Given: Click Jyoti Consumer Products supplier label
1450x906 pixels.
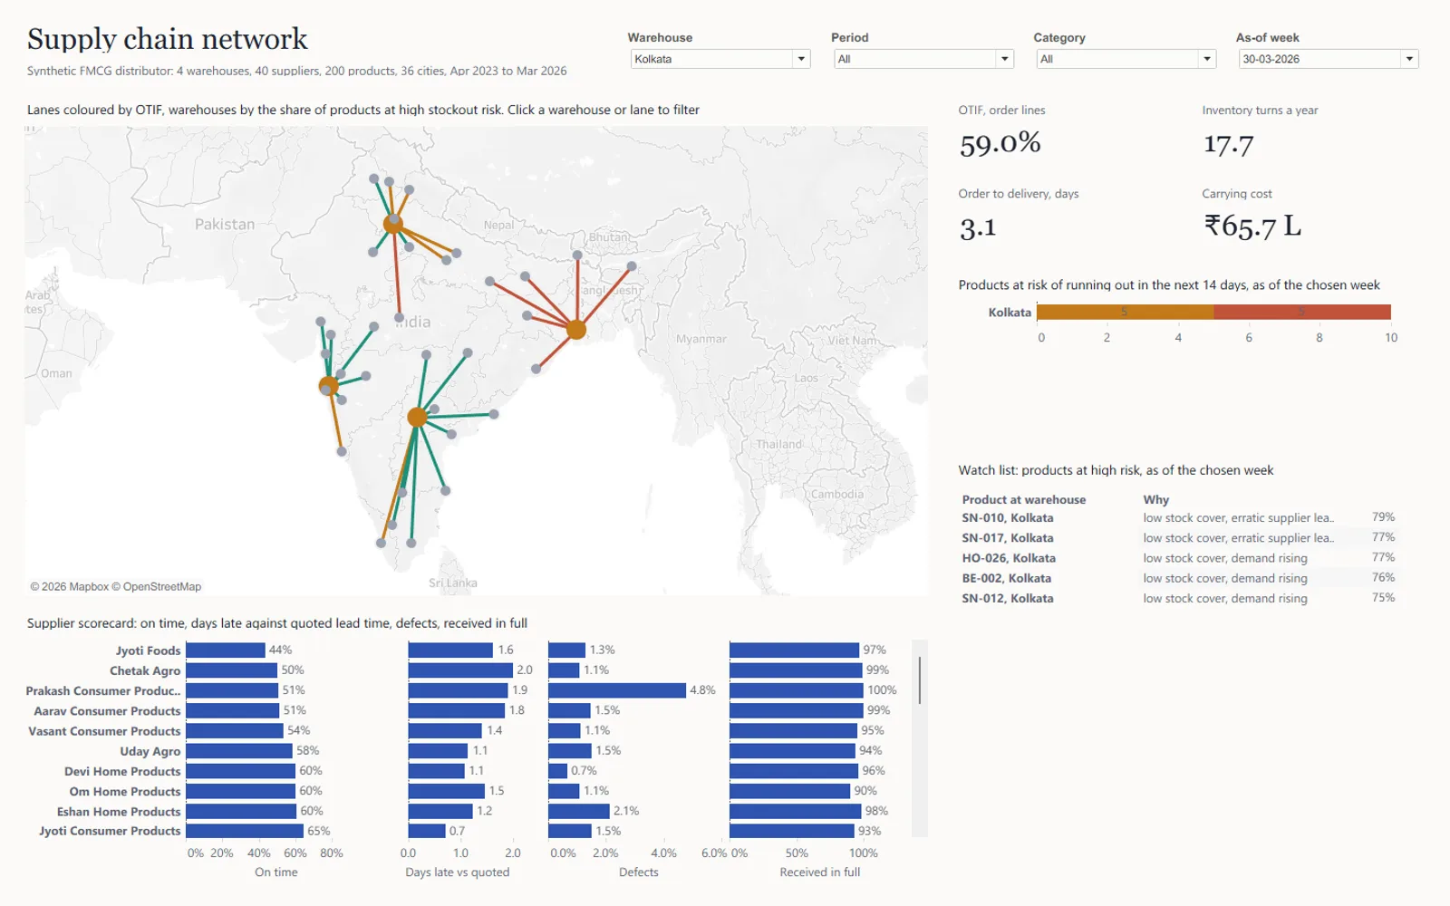Looking at the screenshot, I should pos(110,831).
